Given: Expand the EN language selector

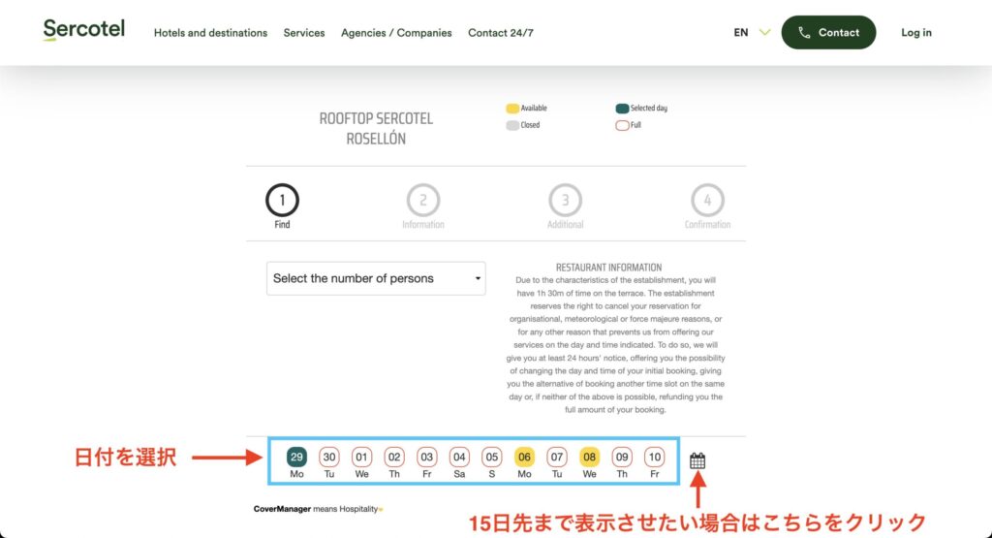Looking at the screenshot, I should click(x=752, y=32).
